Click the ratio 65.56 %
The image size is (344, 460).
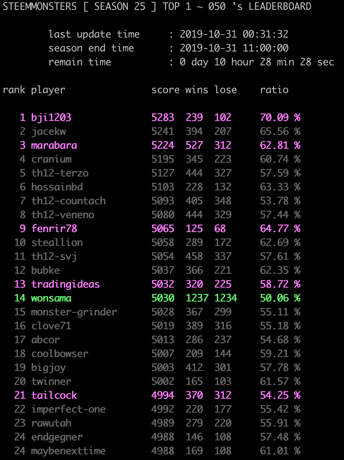(x=280, y=132)
